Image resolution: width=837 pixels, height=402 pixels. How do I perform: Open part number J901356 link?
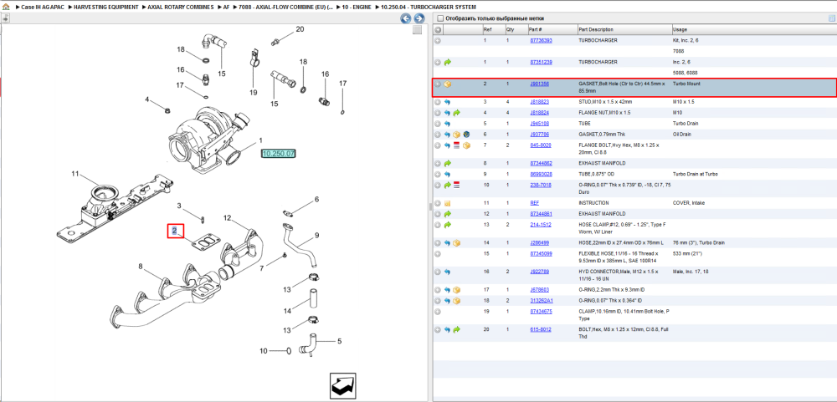point(539,84)
